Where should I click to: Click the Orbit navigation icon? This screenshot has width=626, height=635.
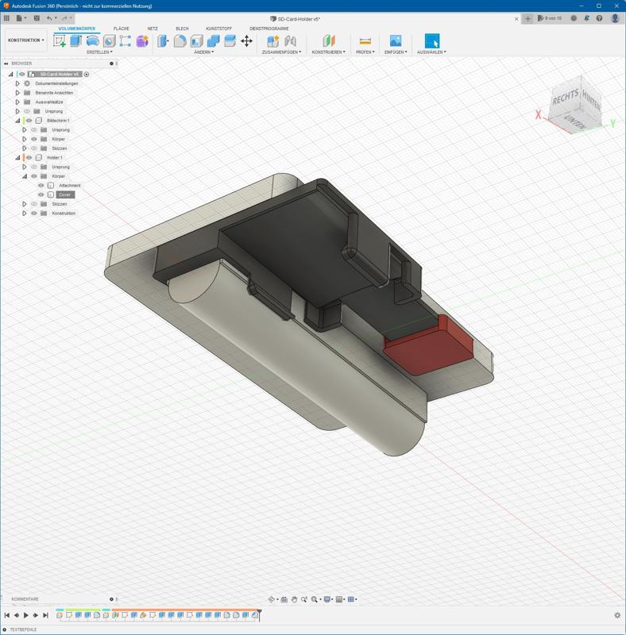pyautogui.click(x=271, y=599)
